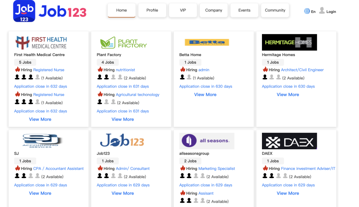The width and height of the screenshot is (359, 207).
Task: Click the 2 Jobs badge on allseasonsgroup
Action: [190, 161]
